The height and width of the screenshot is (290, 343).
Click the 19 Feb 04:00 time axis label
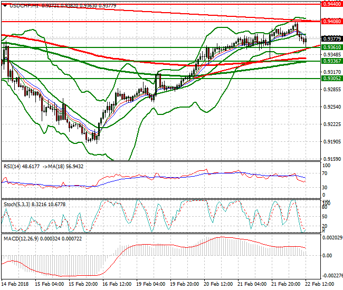[x=151, y=284]
